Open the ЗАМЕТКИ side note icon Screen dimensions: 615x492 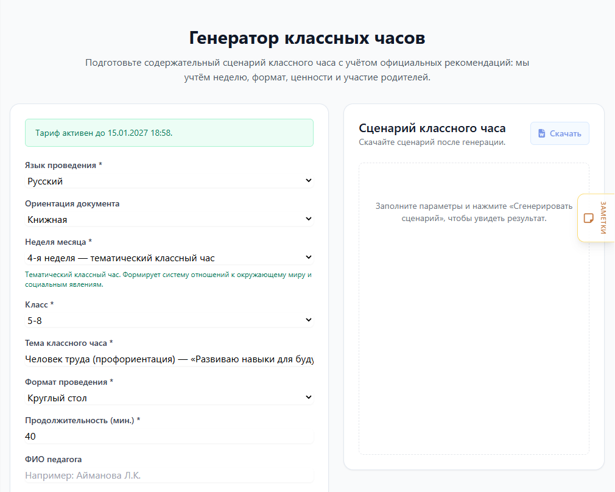(588, 218)
